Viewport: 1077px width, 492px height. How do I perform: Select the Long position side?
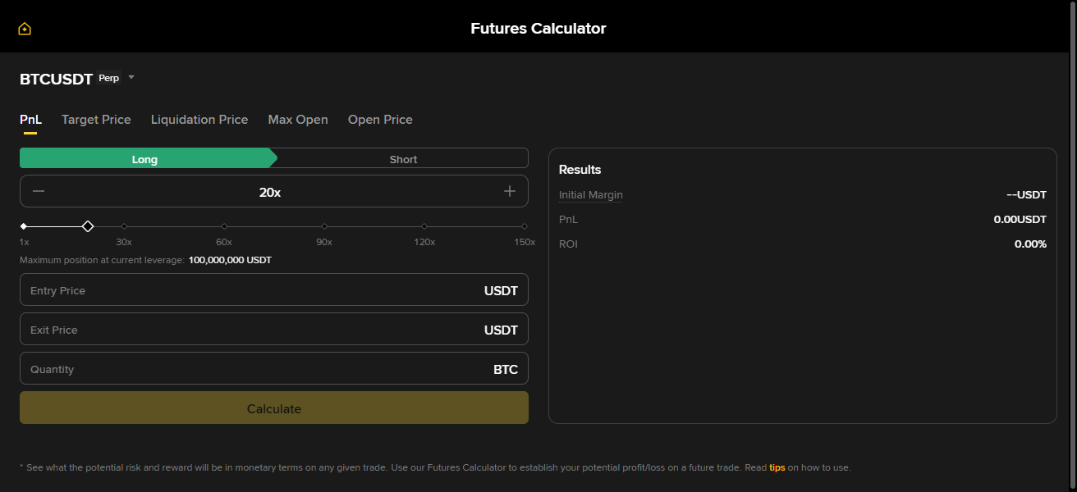click(146, 158)
